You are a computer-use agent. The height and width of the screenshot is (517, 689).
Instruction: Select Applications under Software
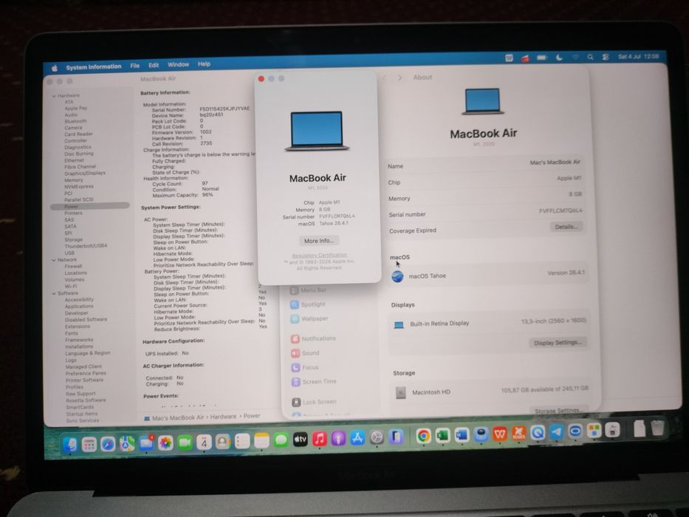click(x=79, y=307)
